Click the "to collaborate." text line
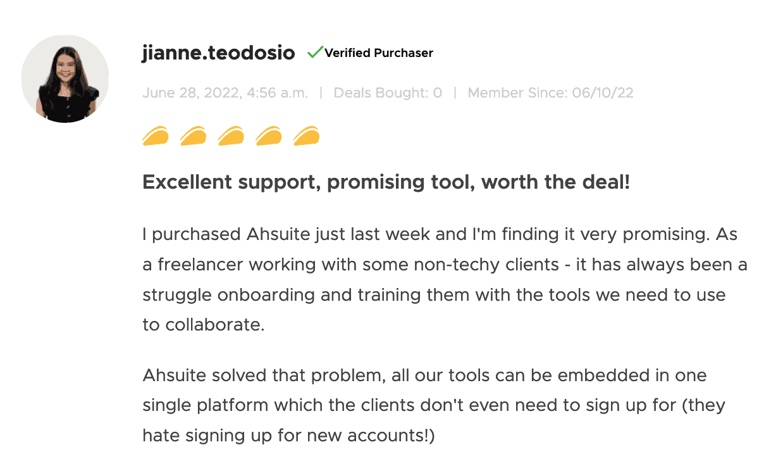The image size is (783, 466). pos(203,324)
